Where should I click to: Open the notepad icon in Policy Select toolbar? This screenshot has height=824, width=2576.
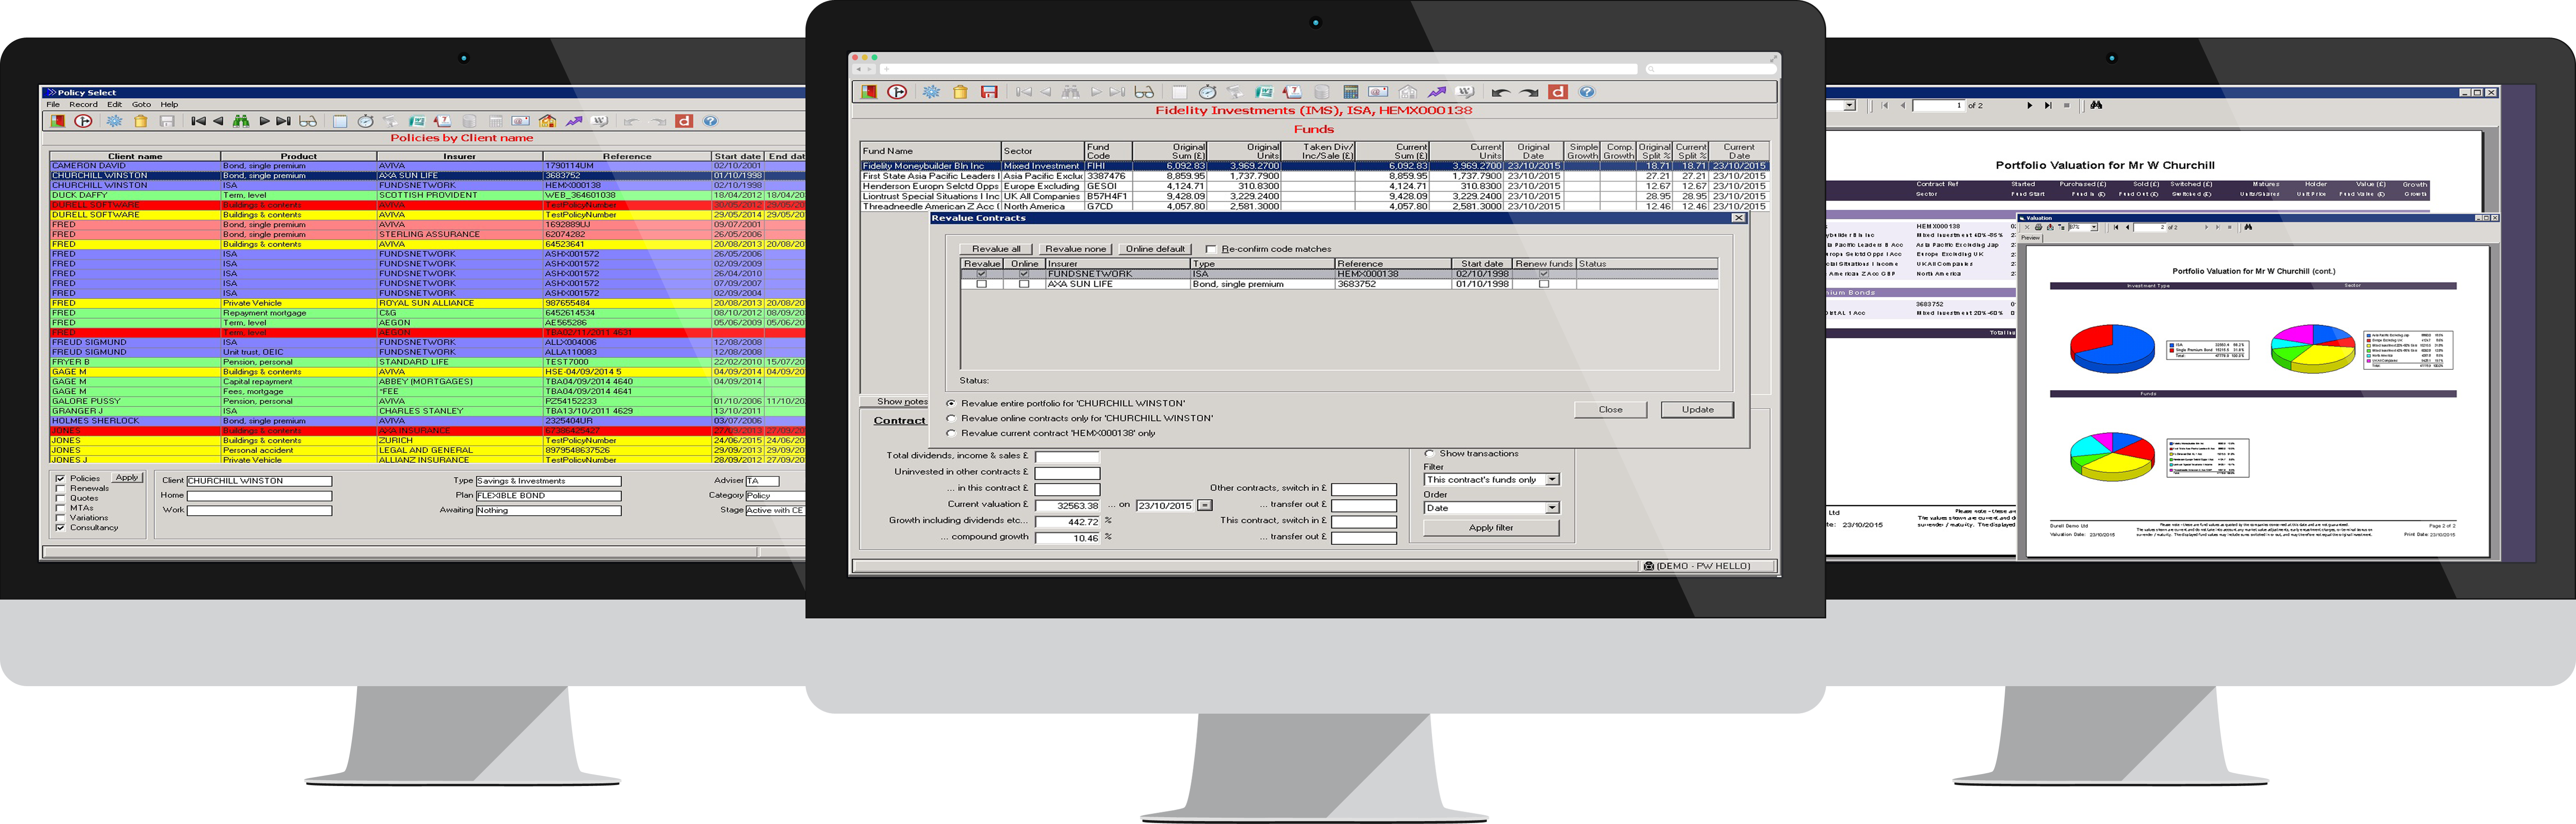(x=340, y=121)
